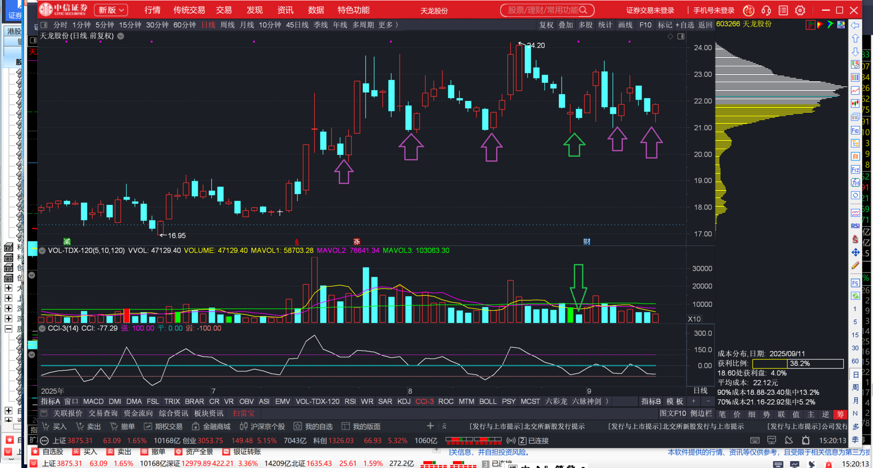Open the 资讯 menu

click(x=285, y=10)
